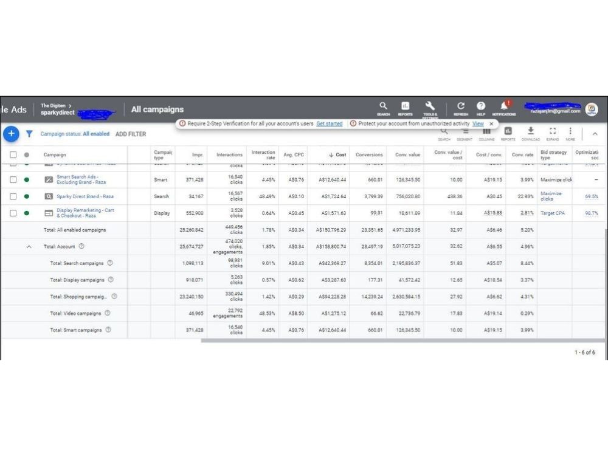The height and width of the screenshot is (456, 608).
Task: Sort by the Conv. rate column header
Action: [x=522, y=154]
